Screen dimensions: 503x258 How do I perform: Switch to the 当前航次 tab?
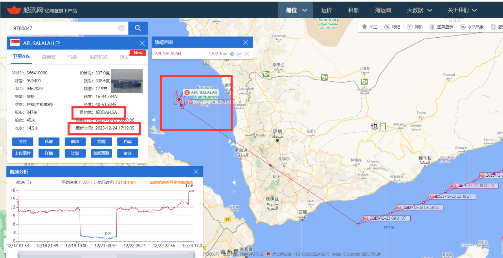coord(98,57)
